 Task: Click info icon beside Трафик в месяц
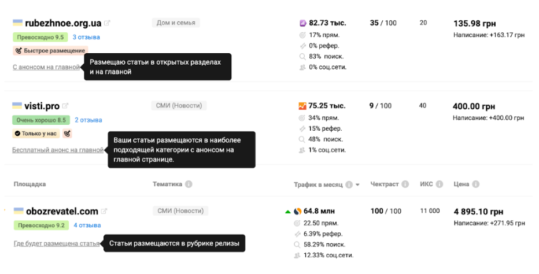pos(349,185)
